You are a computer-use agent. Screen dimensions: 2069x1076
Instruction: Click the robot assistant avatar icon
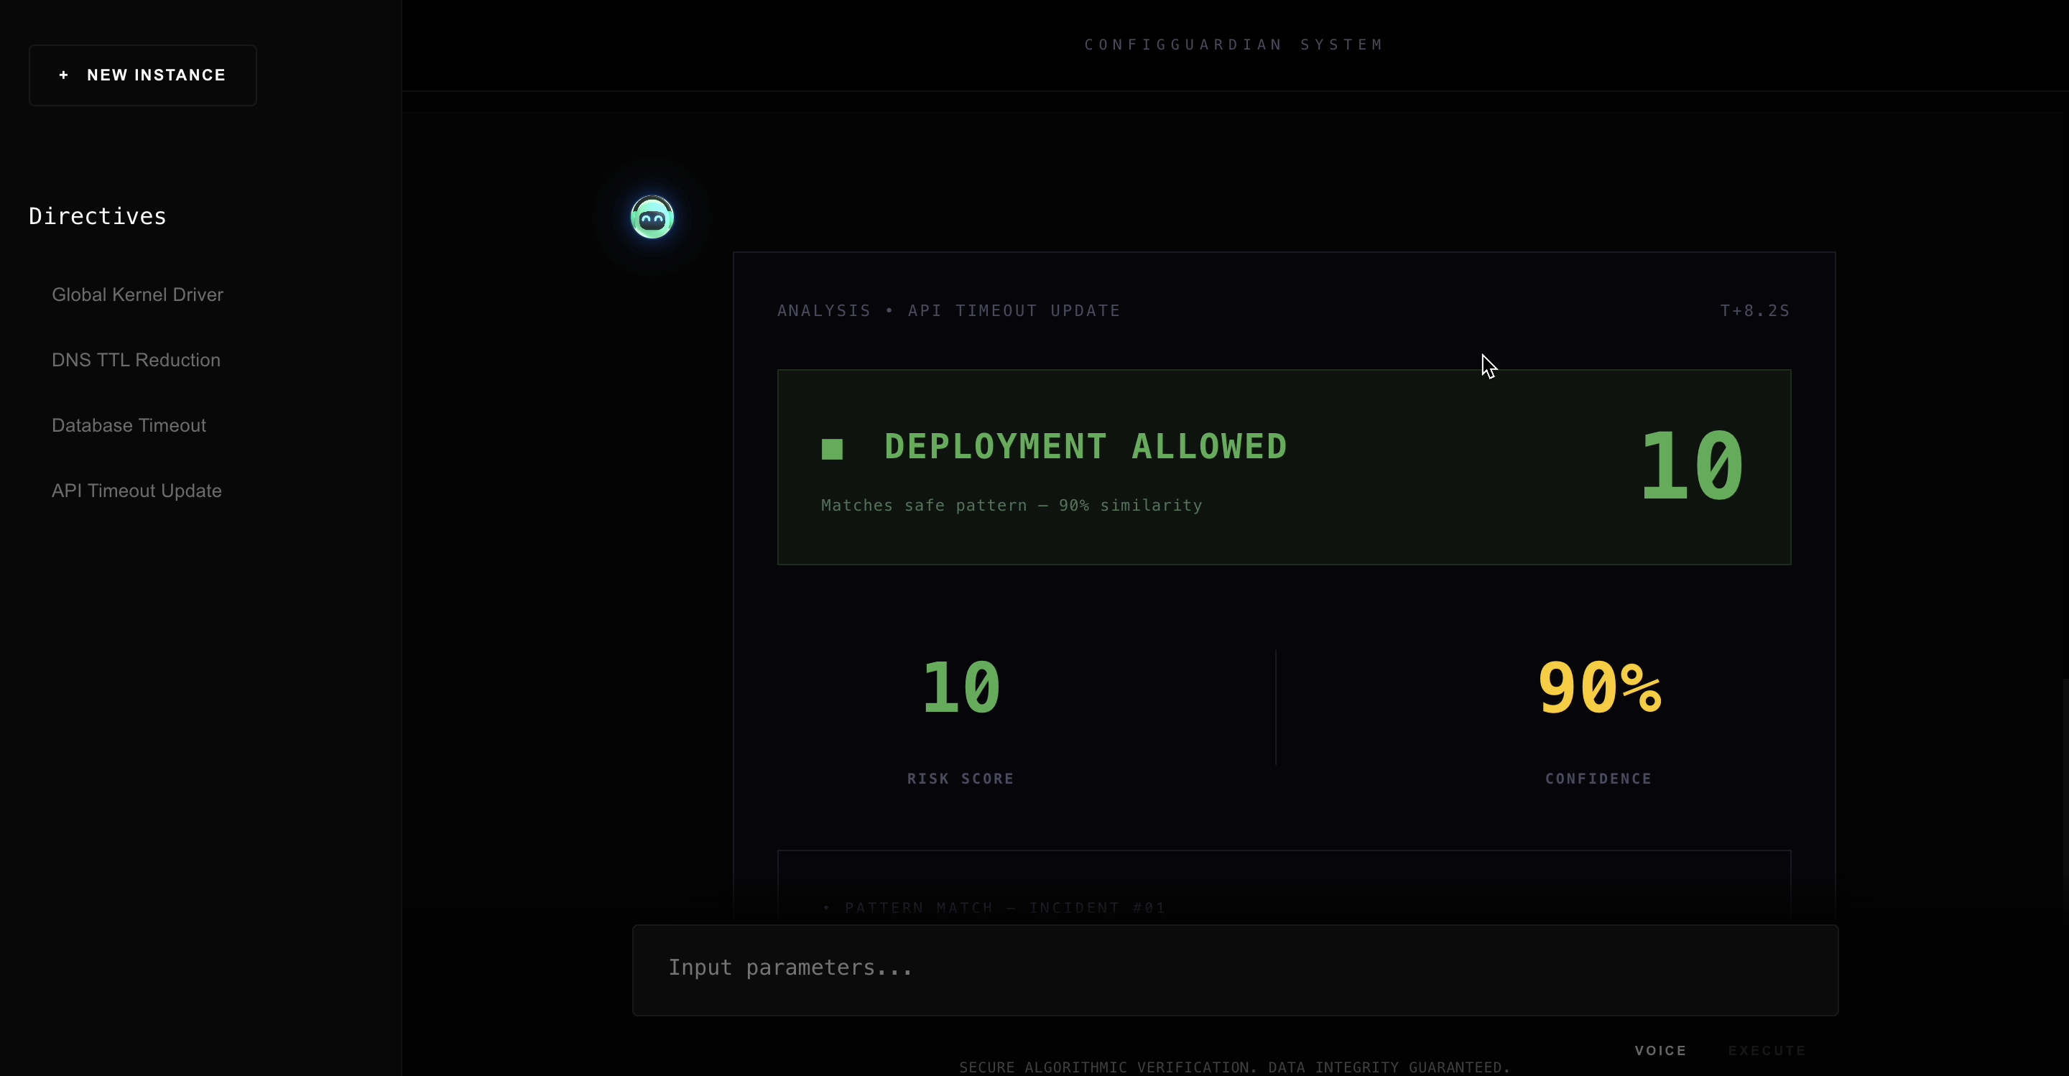[x=652, y=217]
